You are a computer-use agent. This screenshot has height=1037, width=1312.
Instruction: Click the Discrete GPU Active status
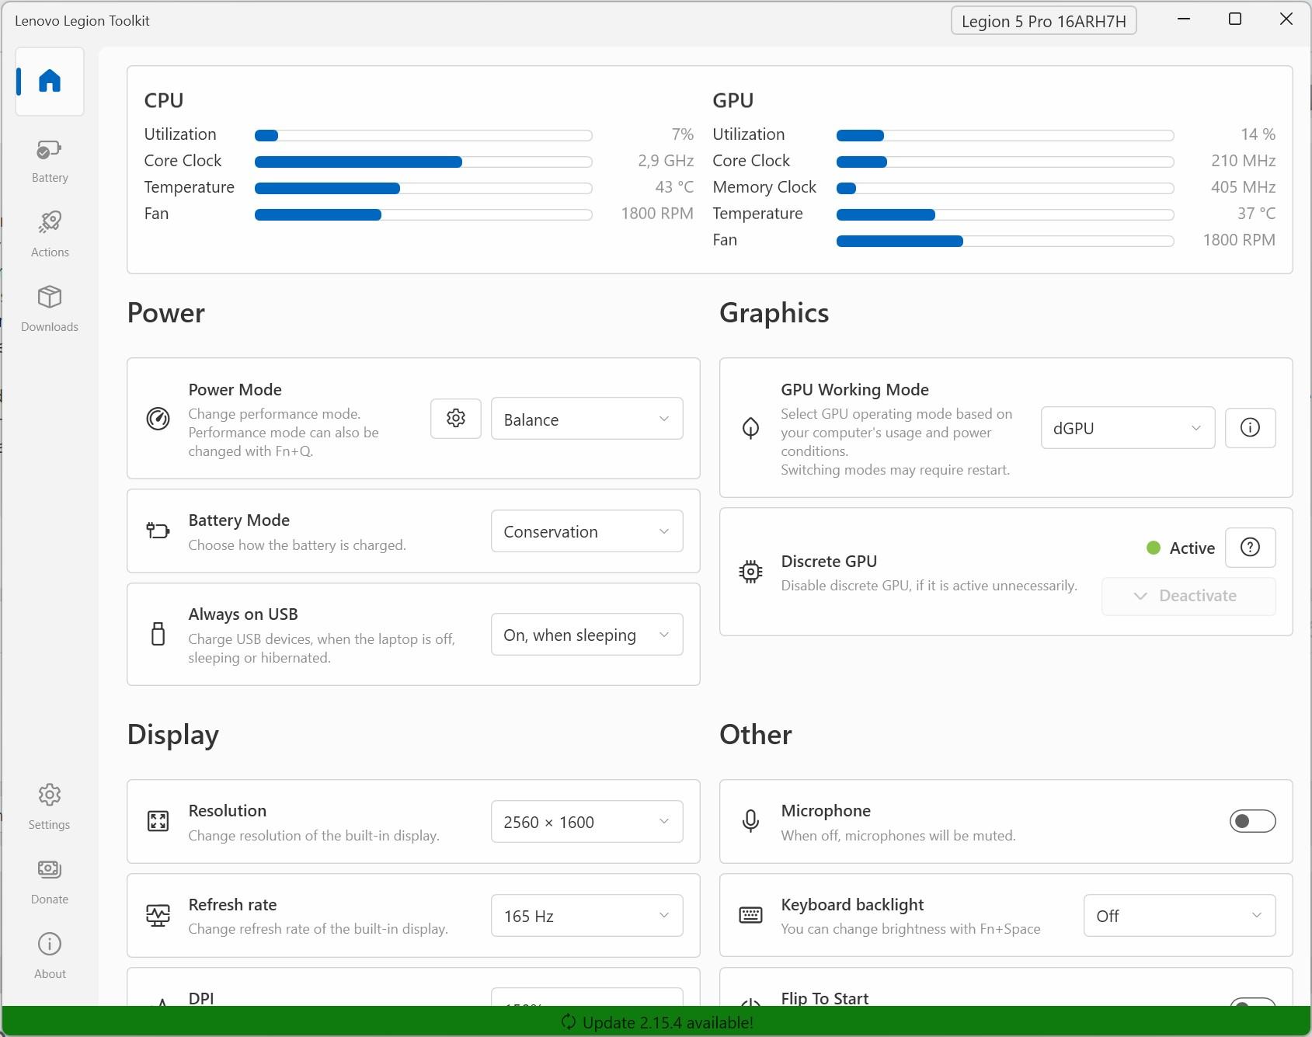coord(1181,548)
